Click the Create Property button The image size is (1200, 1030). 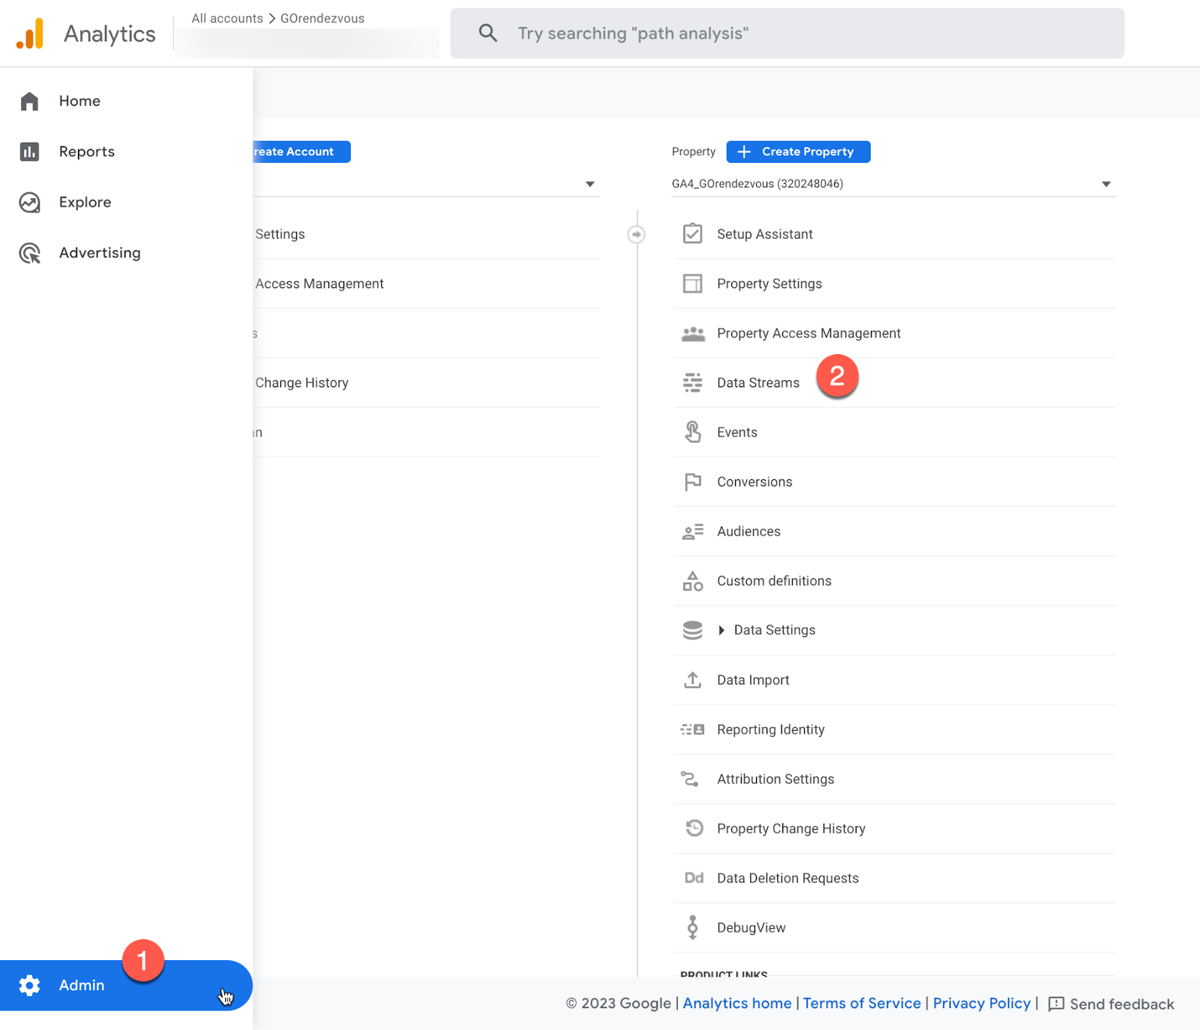click(798, 152)
